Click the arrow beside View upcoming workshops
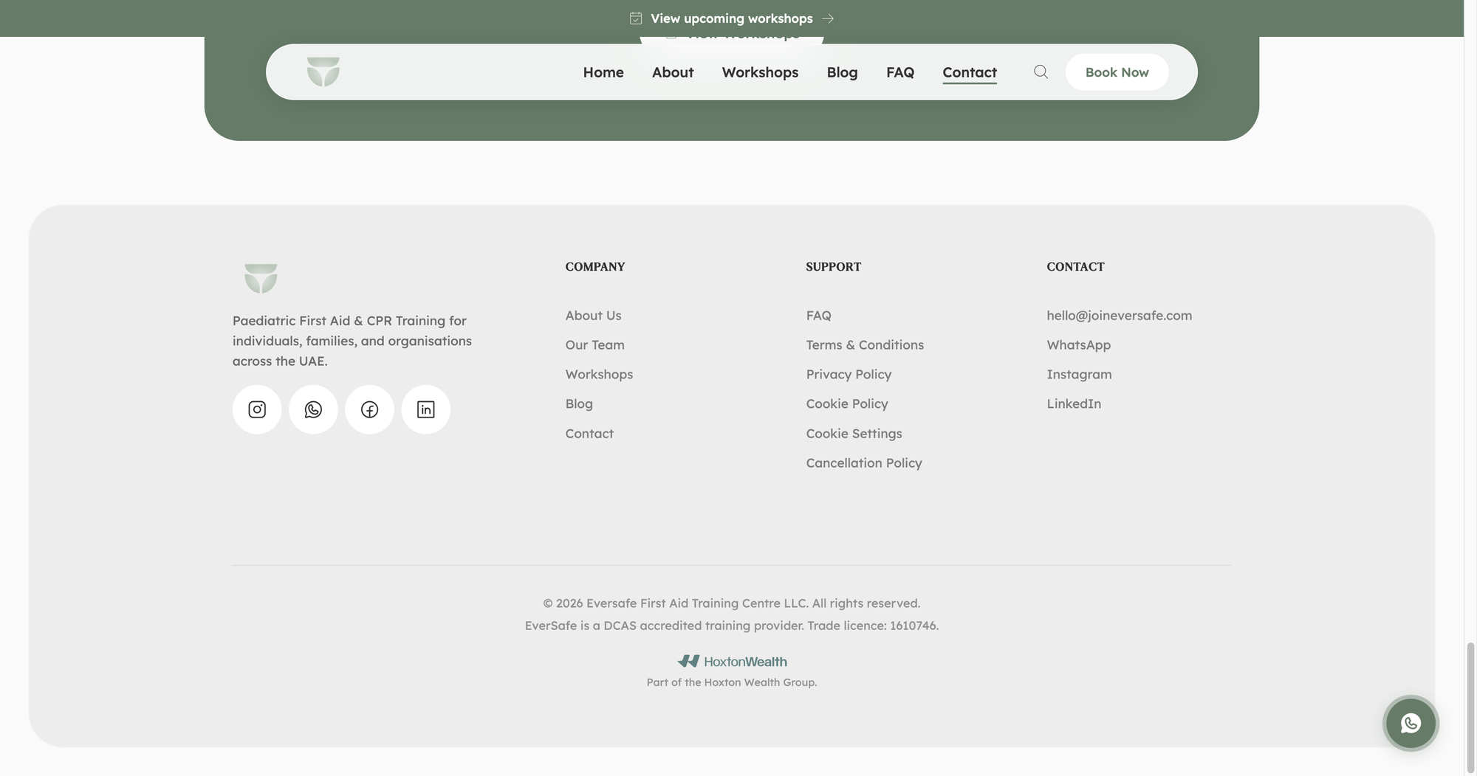 [x=828, y=18]
